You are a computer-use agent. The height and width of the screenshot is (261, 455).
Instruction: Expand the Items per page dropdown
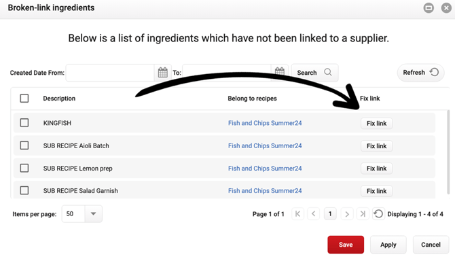coord(93,214)
